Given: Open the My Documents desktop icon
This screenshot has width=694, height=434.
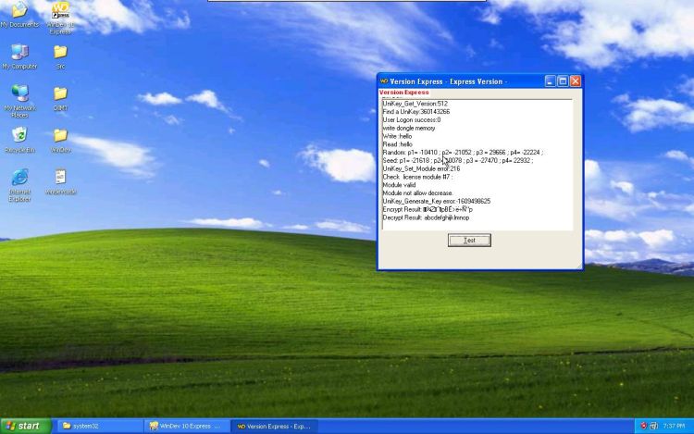Looking at the screenshot, I should 19,15.
